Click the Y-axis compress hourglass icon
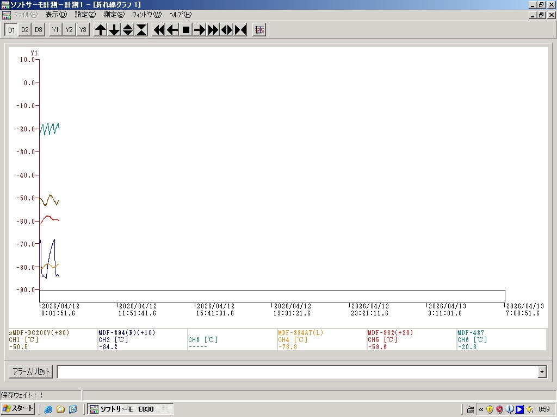Viewport: 557px width, 417px height. click(141, 30)
